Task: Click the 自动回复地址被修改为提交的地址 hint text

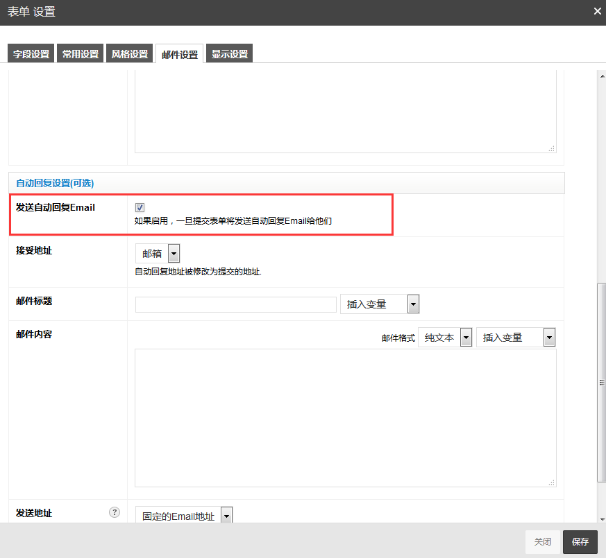Action: tap(199, 272)
